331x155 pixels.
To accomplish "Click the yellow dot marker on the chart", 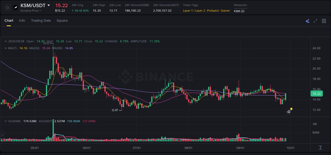I will (291, 109).
